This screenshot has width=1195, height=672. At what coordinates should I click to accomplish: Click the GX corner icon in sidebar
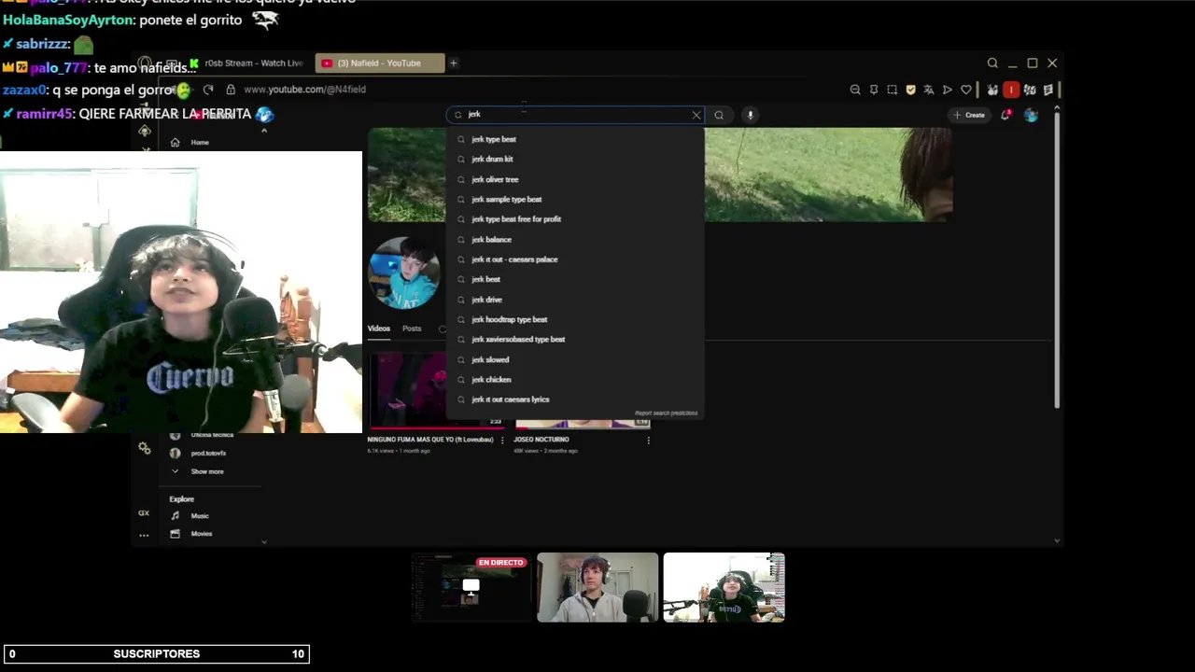[144, 513]
